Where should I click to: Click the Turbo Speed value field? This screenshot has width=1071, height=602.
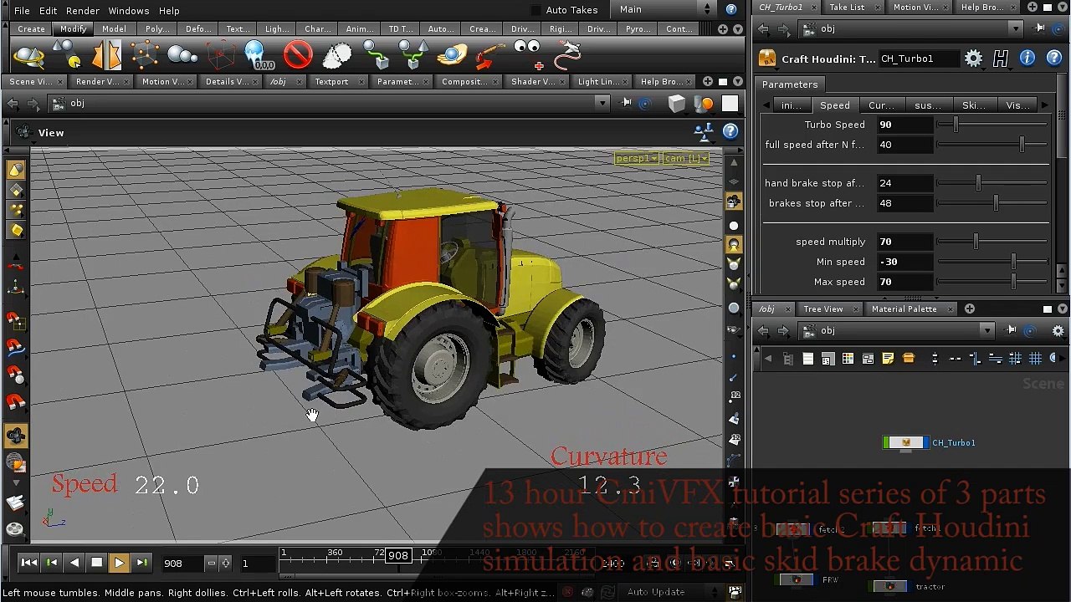(904, 125)
